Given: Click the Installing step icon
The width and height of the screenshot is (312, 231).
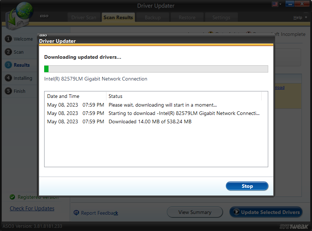Looking at the screenshot, I should coord(8,78).
